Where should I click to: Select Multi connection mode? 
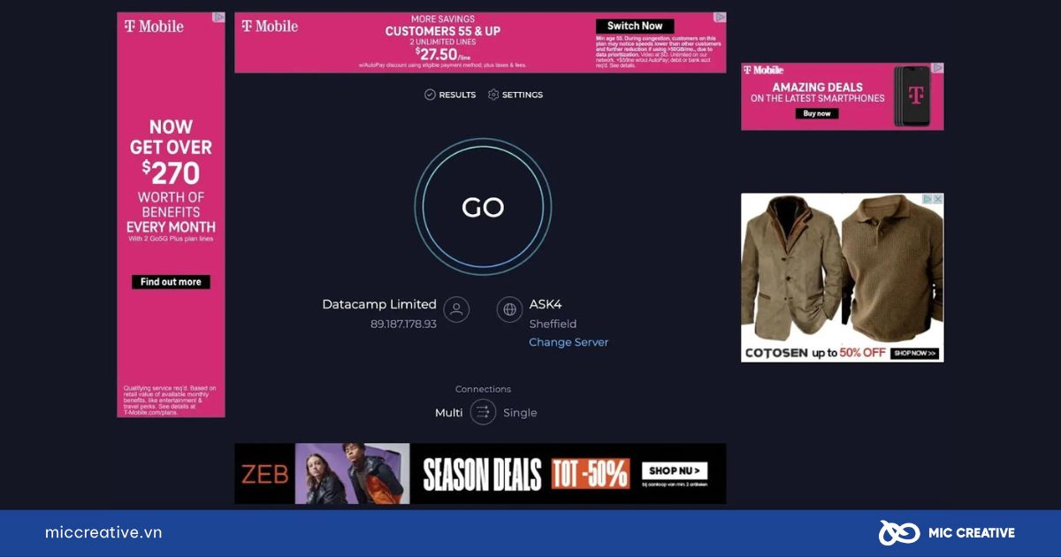pos(449,413)
